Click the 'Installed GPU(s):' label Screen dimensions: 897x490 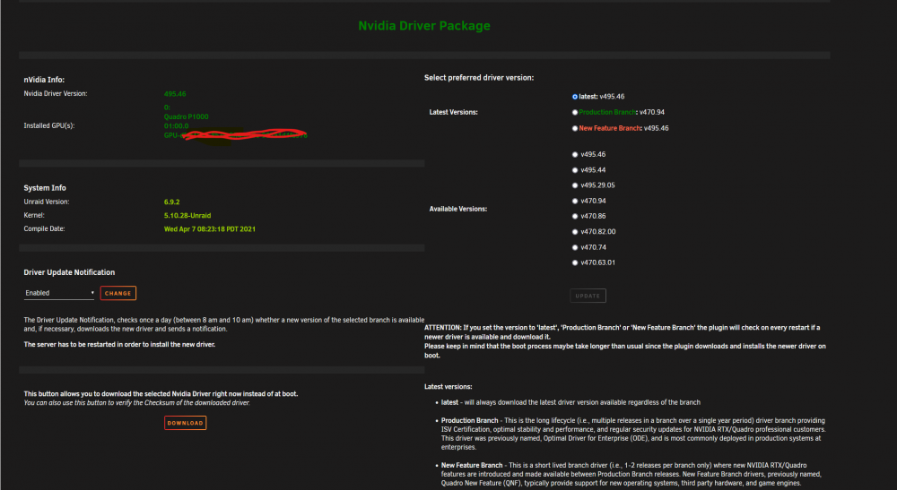tap(49, 125)
